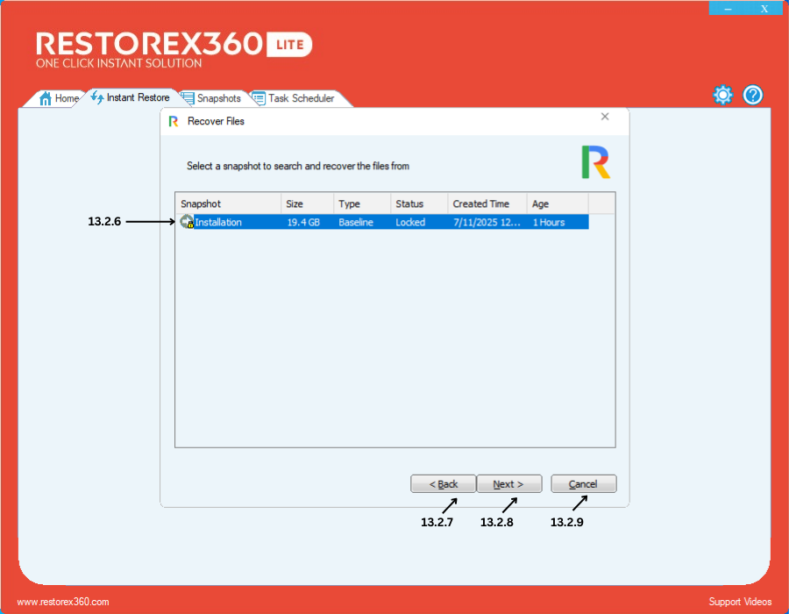Go back with the Back button
The width and height of the screenshot is (789, 614).
click(444, 484)
